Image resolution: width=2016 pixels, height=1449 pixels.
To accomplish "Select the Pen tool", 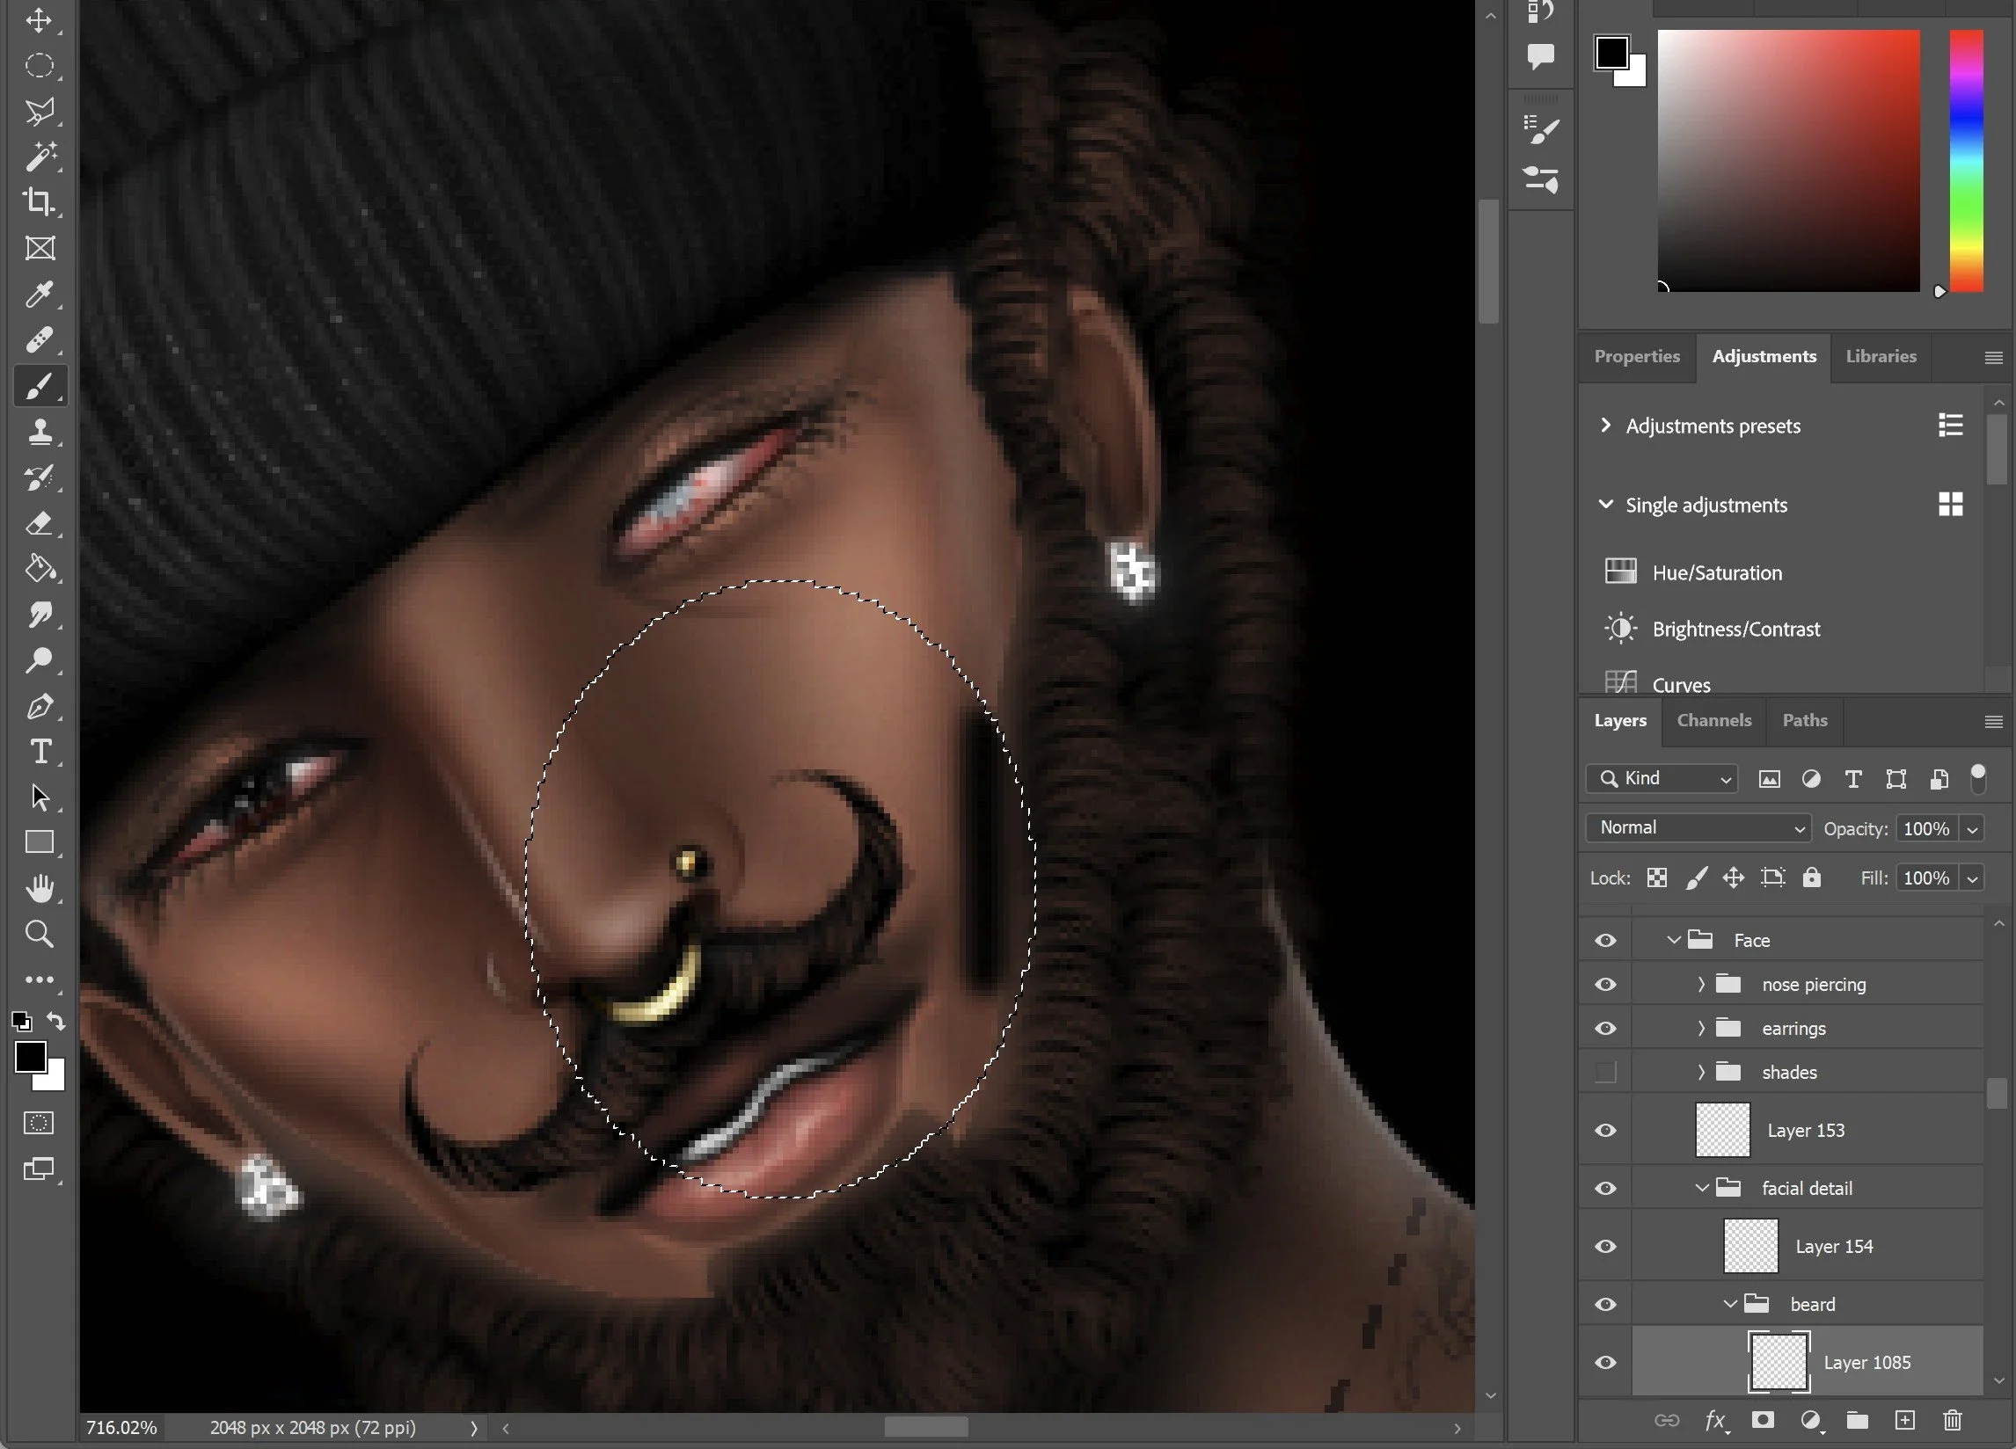I will [39, 707].
